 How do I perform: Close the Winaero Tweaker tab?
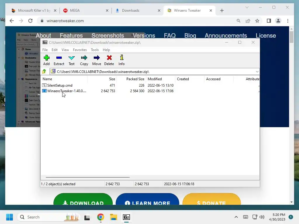point(211,10)
